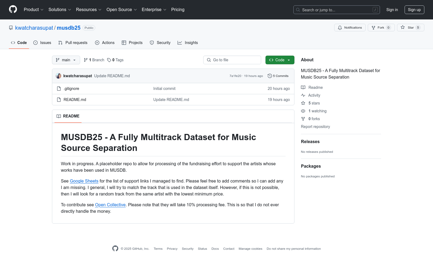
Task: Open the Releases section heading
Action: click(310, 142)
